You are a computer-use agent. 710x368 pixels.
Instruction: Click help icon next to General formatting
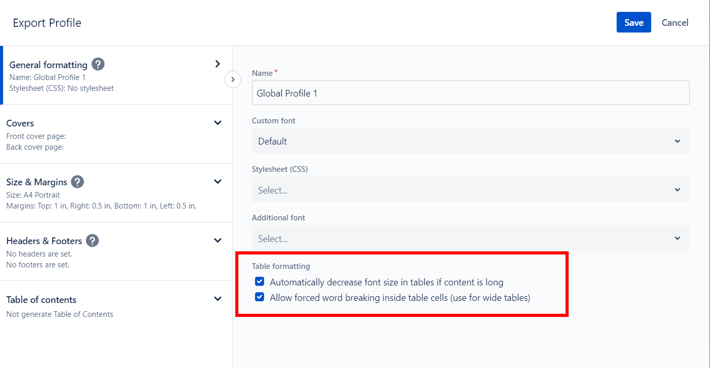pos(98,65)
